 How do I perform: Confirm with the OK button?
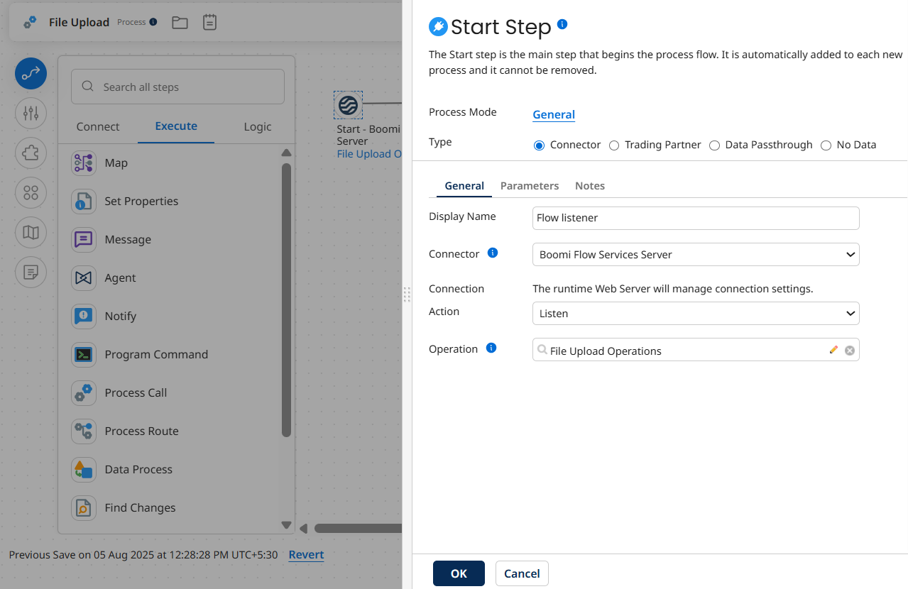click(458, 573)
